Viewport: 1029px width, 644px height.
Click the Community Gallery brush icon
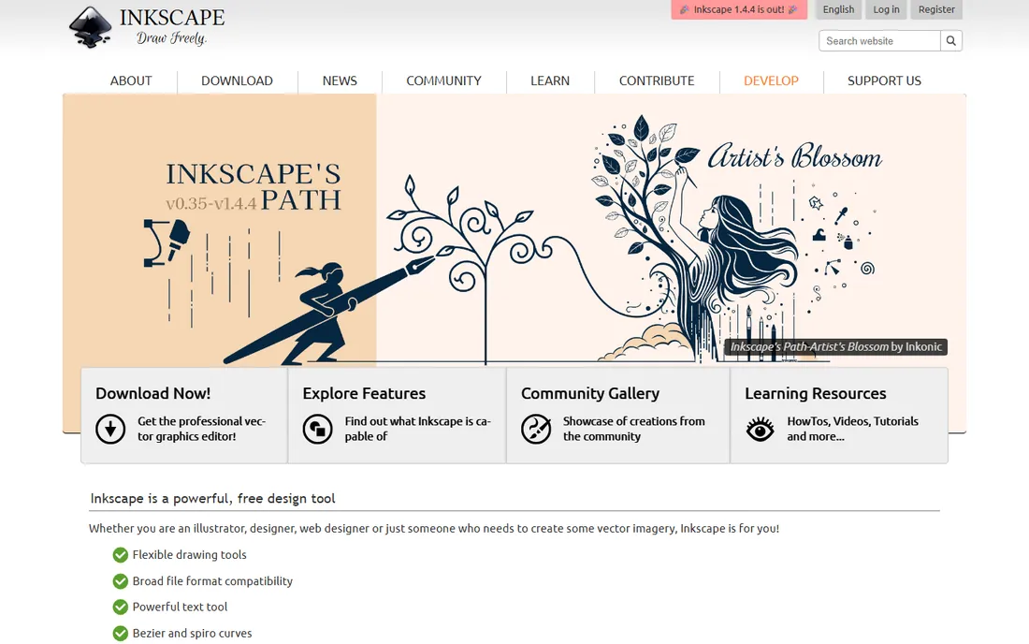(536, 429)
